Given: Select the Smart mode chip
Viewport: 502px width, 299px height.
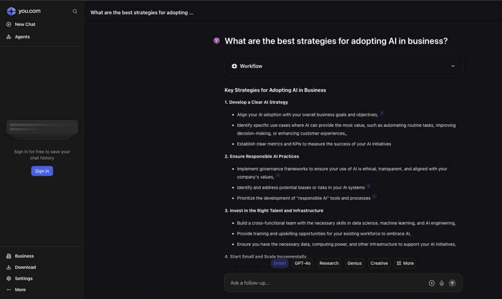Looking at the screenshot, I should (x=279, y=263).
